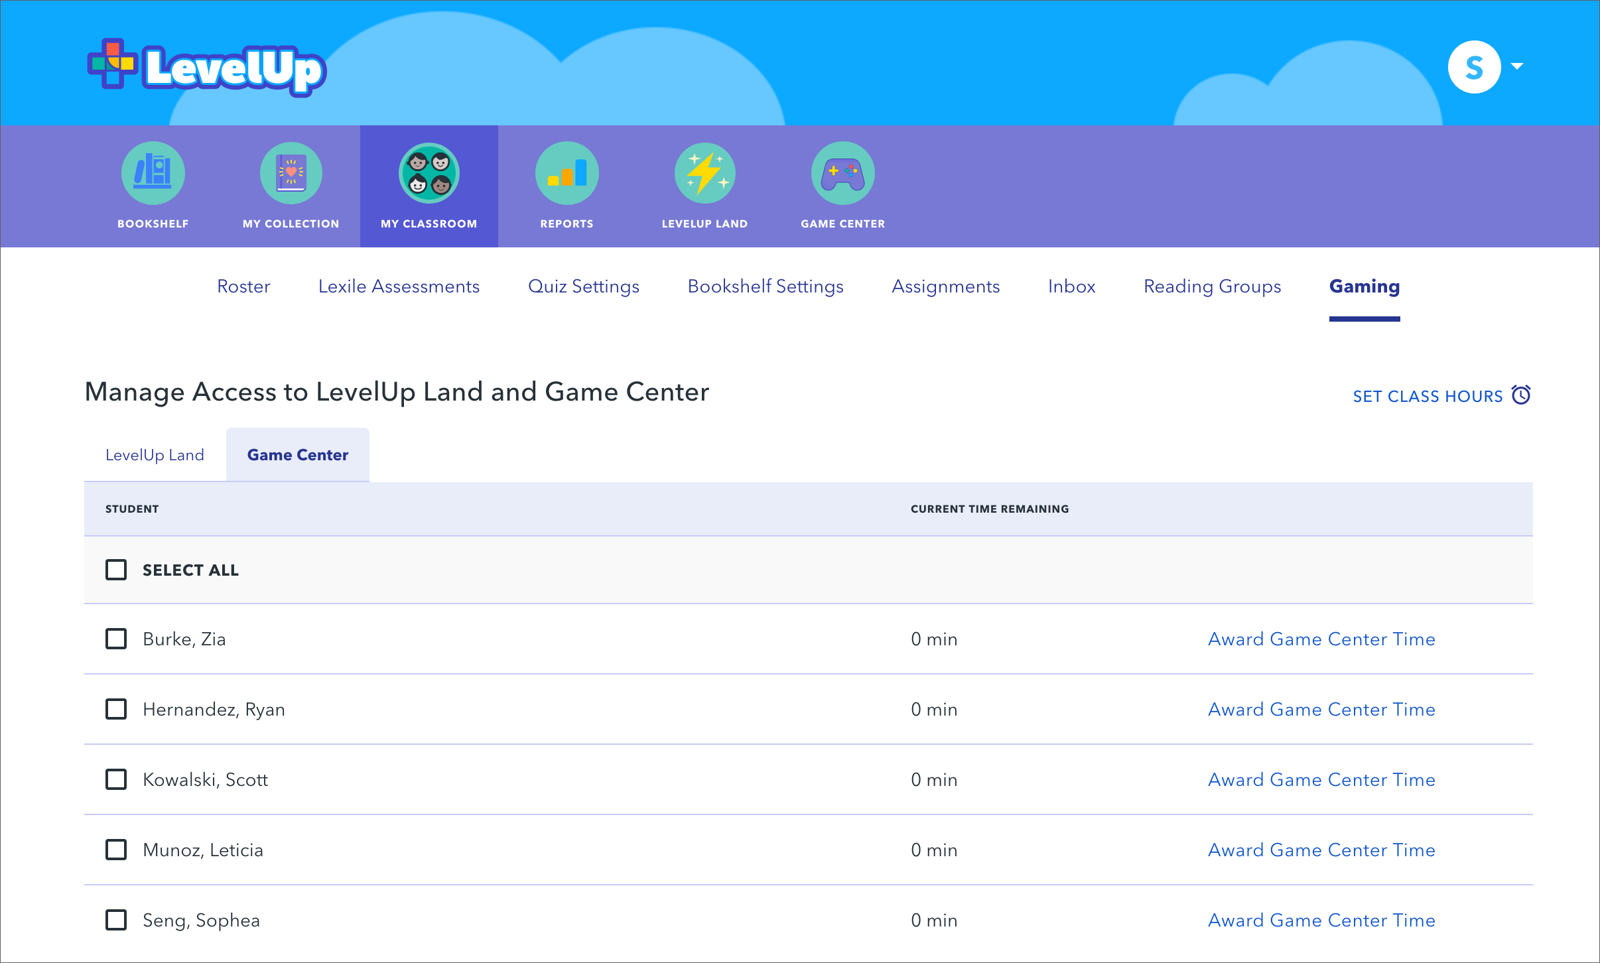Check the Select All checkbox
Screen dimensions: 1600x963
click(116, 570)
